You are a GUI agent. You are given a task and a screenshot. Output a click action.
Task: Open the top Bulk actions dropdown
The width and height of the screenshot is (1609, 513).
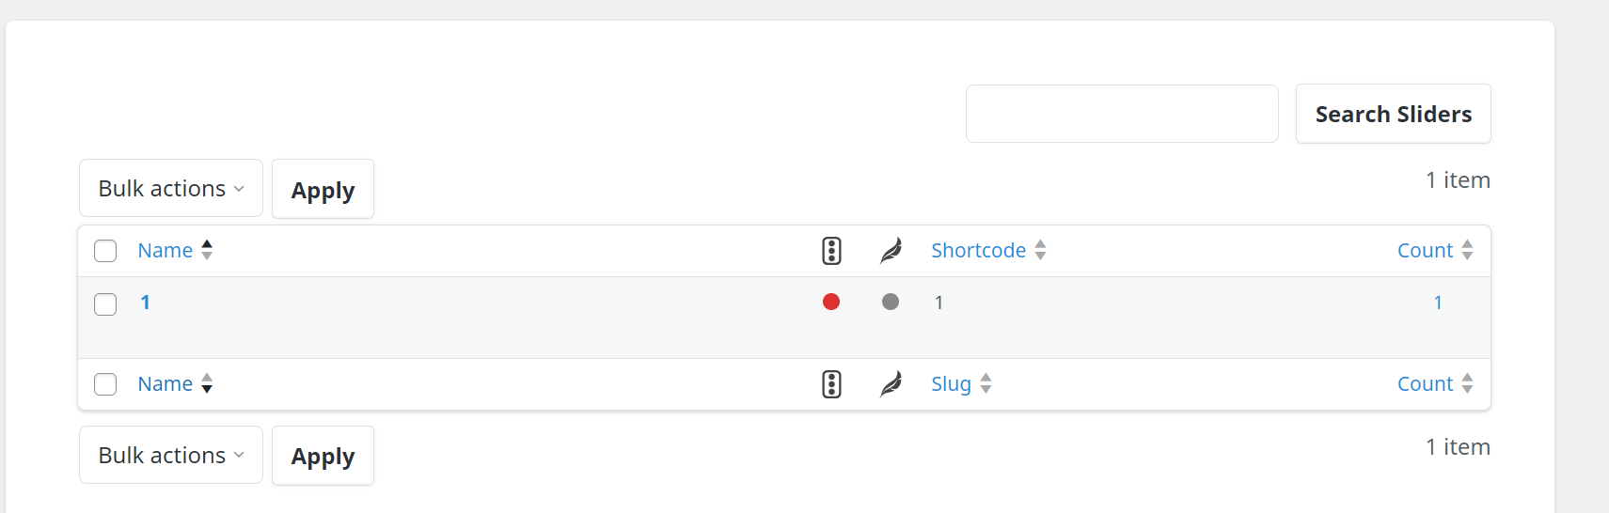[x=170, y=189]
